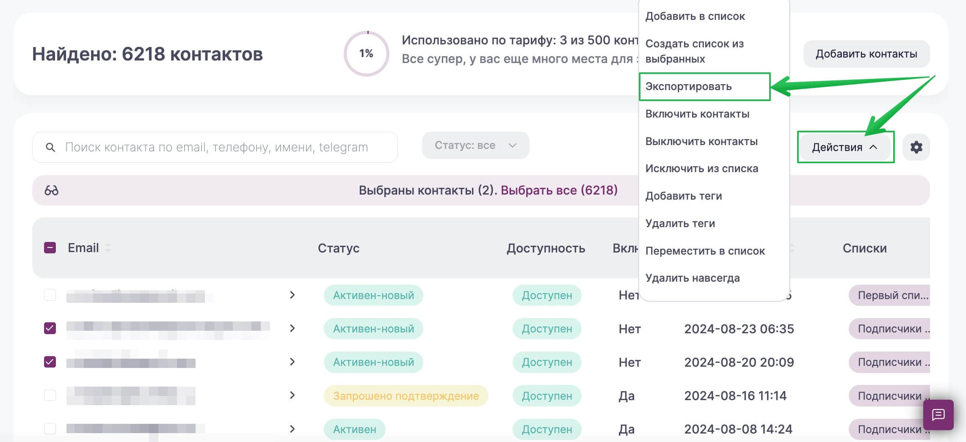Viewport: 966px width, 442px height.
Task: Click Активен-новый badge in the first row
Action: [373, 295]
